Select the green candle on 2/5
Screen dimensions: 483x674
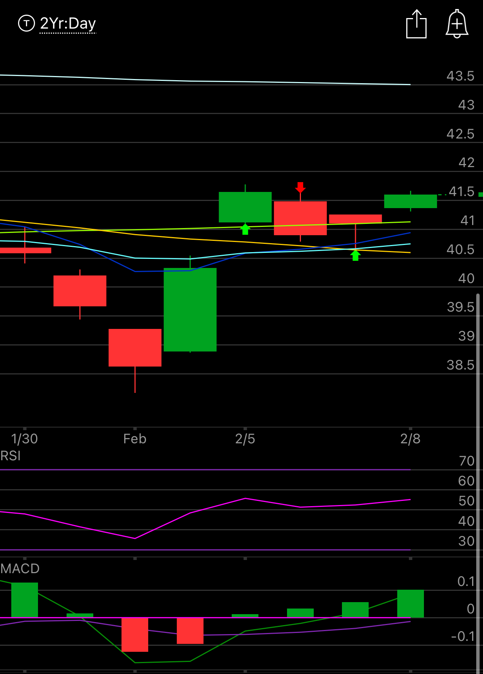(245, 207)
